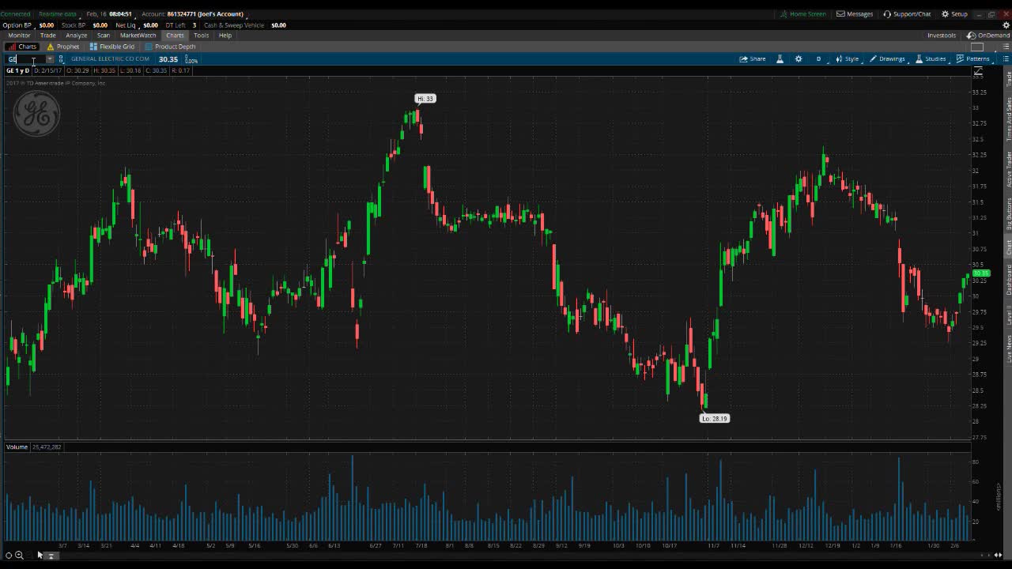Click the Hi: 33 price label bubble
This screenshot has width=1012, height=569.
click(x=425, y=99)
